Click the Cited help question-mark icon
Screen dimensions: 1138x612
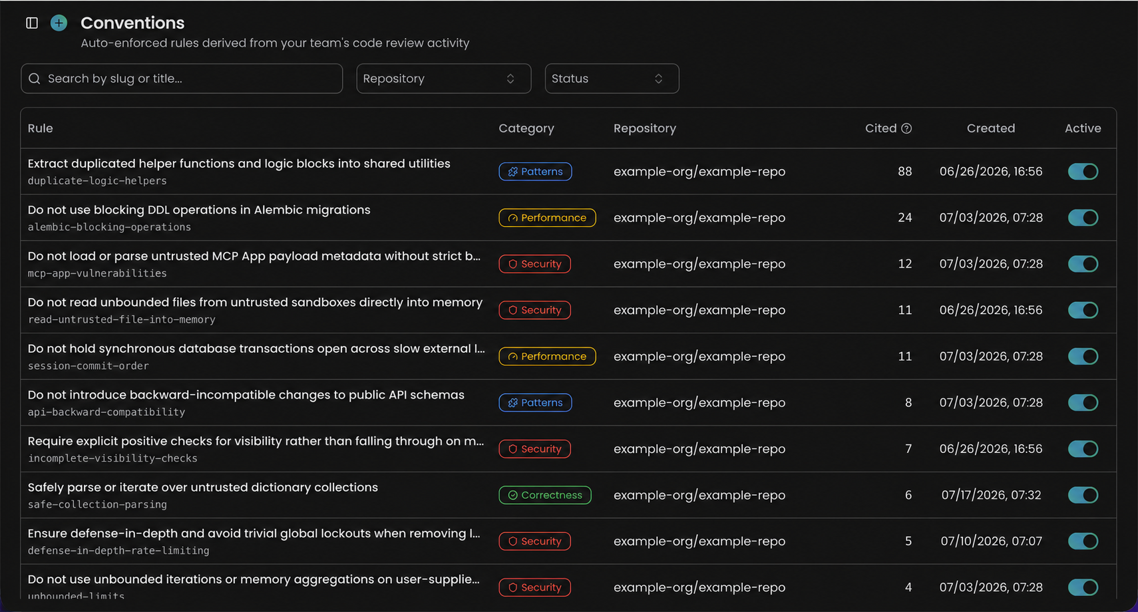[906, 128]
